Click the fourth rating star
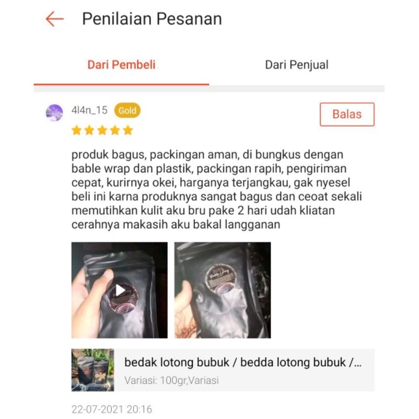Viewport: 419px width, 419px height. [x=115, y=131]
